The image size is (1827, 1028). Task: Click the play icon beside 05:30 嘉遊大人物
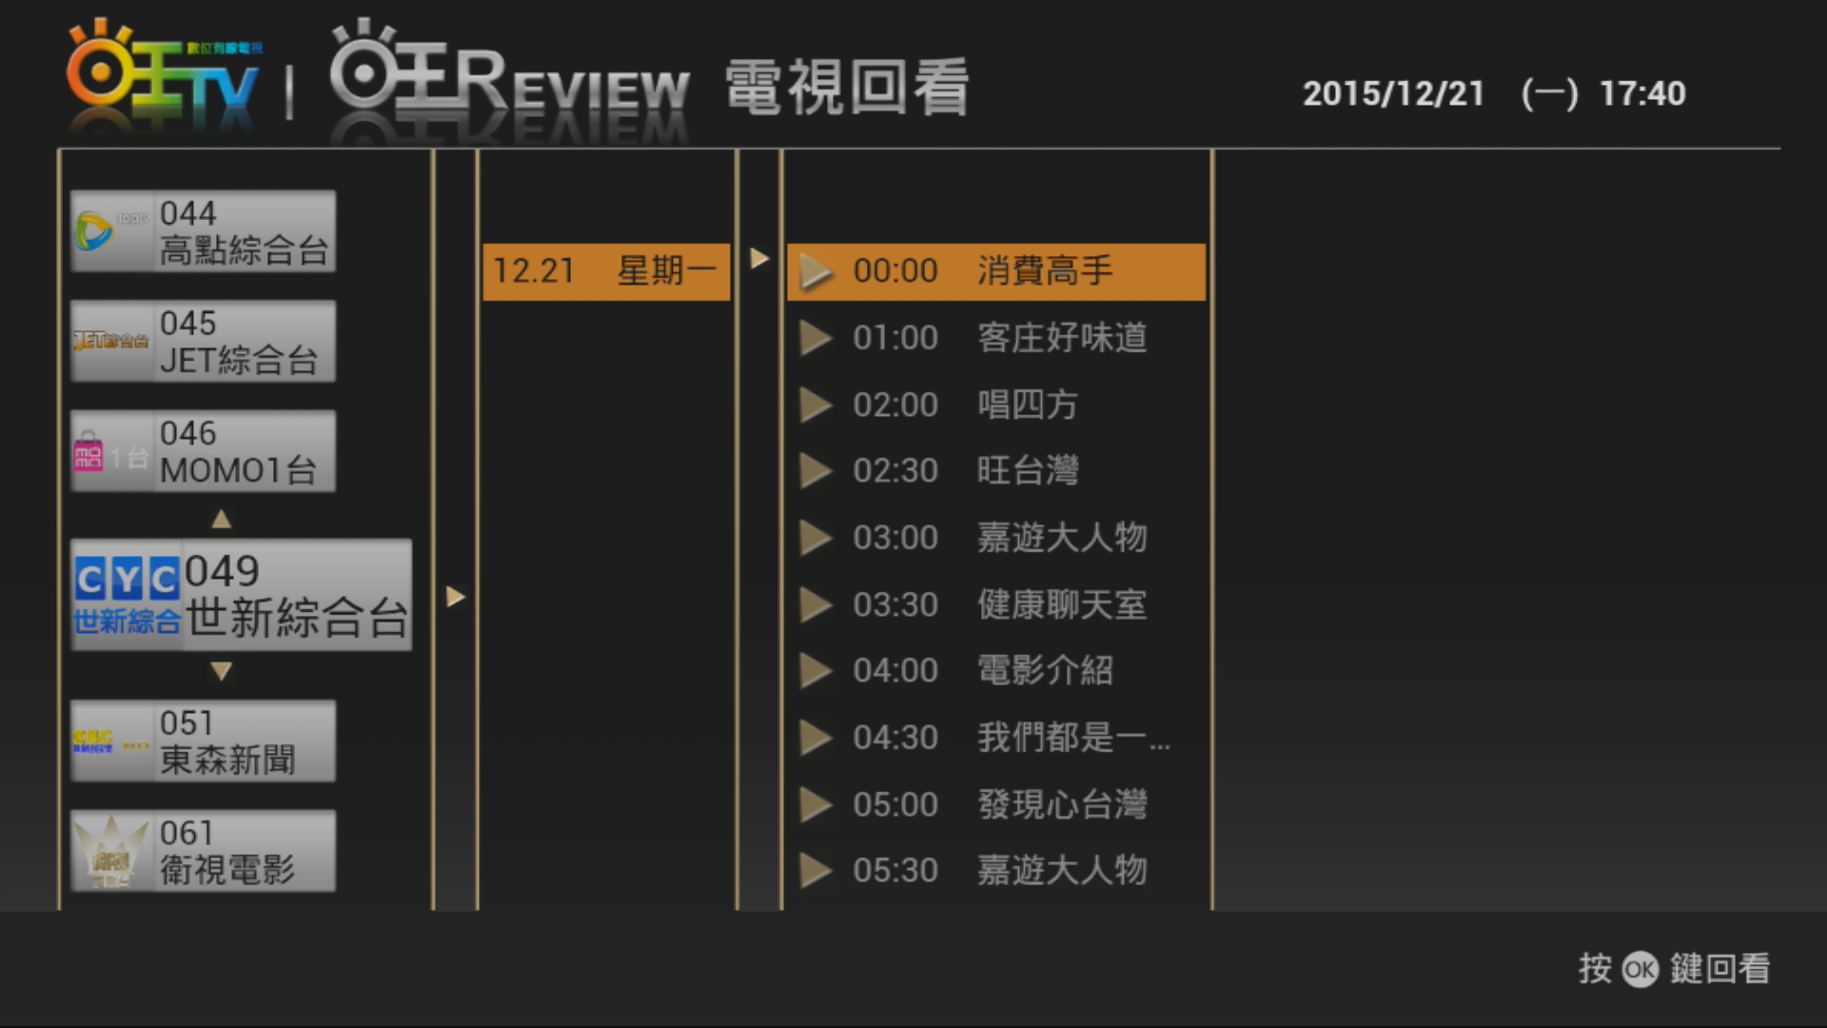[x=815, y=870]
